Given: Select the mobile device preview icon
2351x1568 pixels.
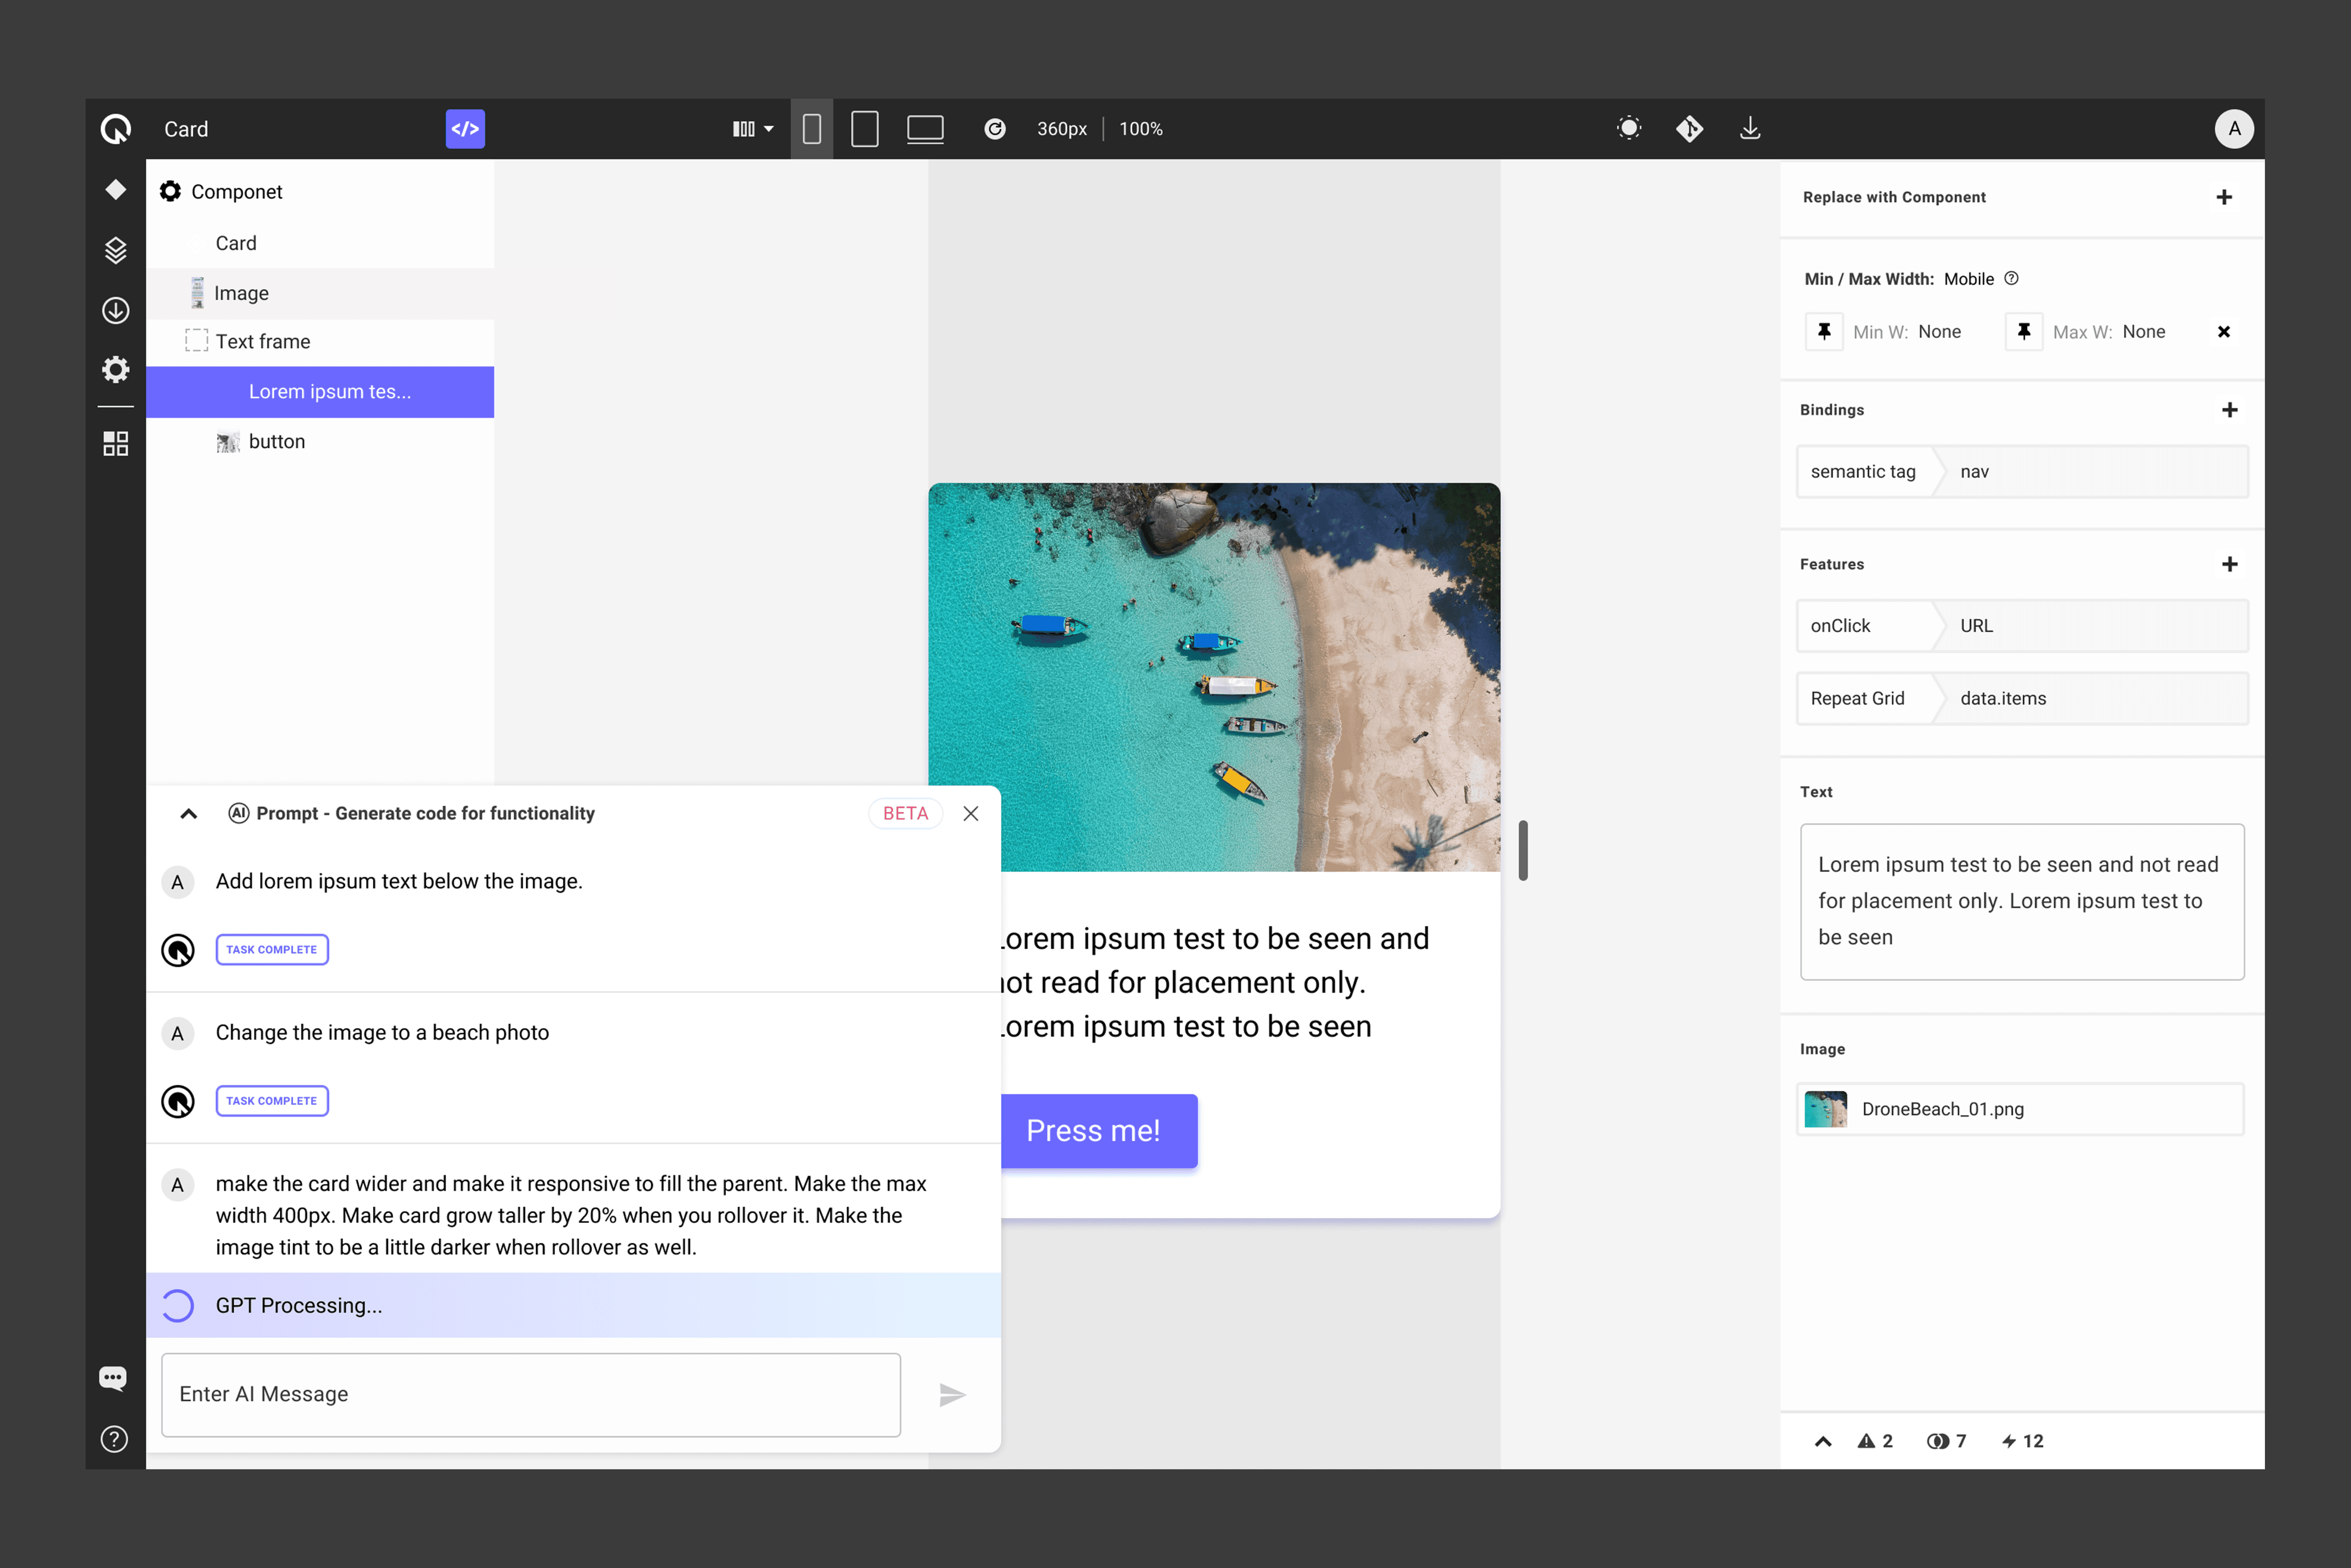Looking at the screenshot, I should (x=812, y=129).
